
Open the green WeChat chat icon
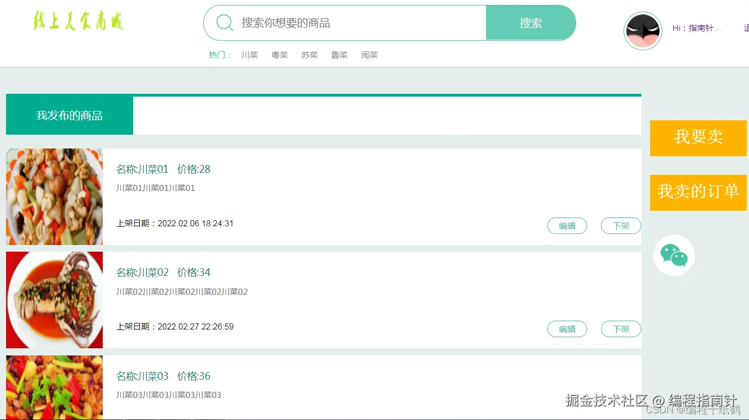pyautogui.click(x=674, y=255)
